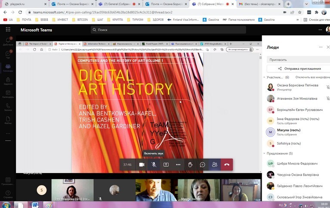The height and width of the screenshot is (208, 330).
Task: Open more apps ellipsis in Teams sidebar
Action: tap(8, 133)
